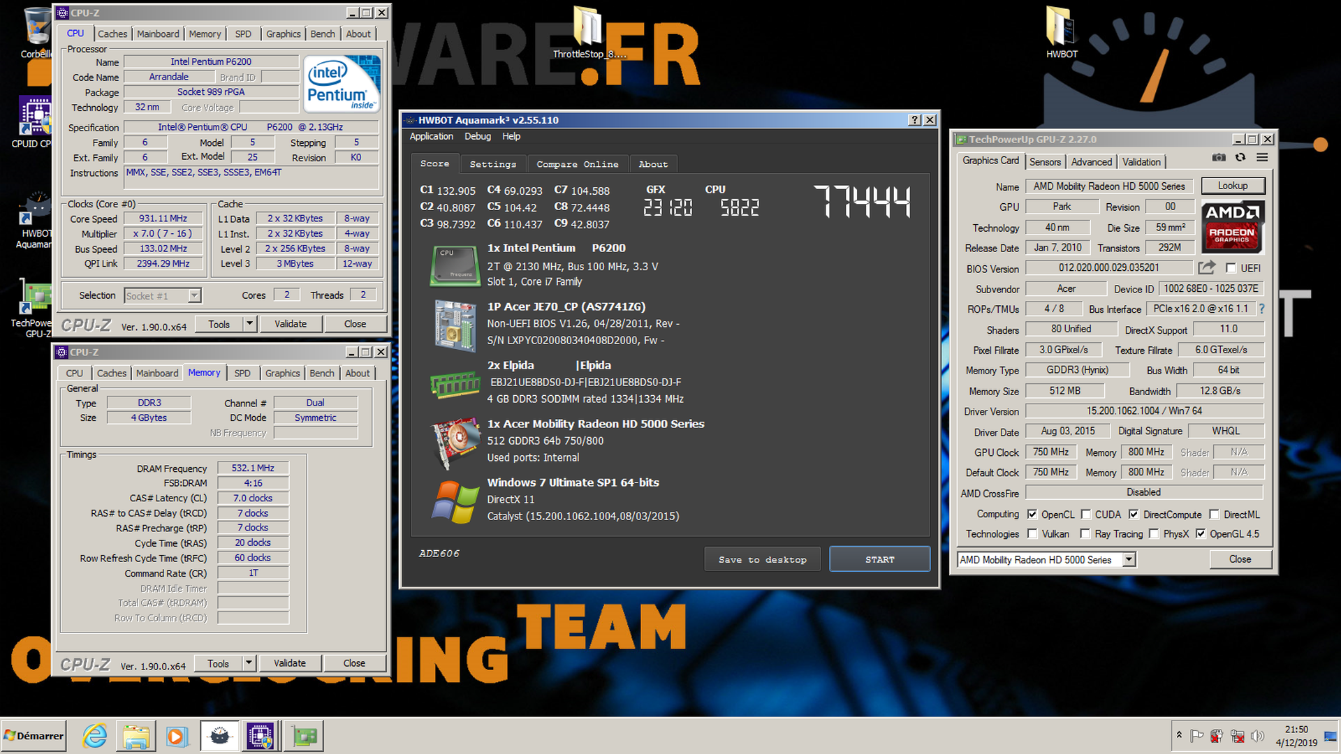Image resolution: width=1341 pixels, height=754 pixels.
Task: Open Windows Explorer from taskbar
Action: 136,736
